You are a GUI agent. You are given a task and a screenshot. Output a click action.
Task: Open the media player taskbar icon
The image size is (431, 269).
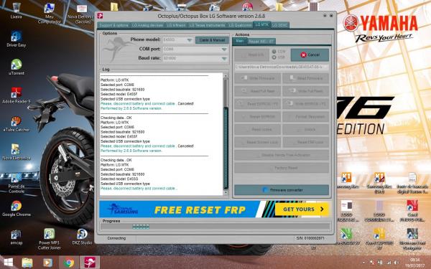(x=47, y=263)
